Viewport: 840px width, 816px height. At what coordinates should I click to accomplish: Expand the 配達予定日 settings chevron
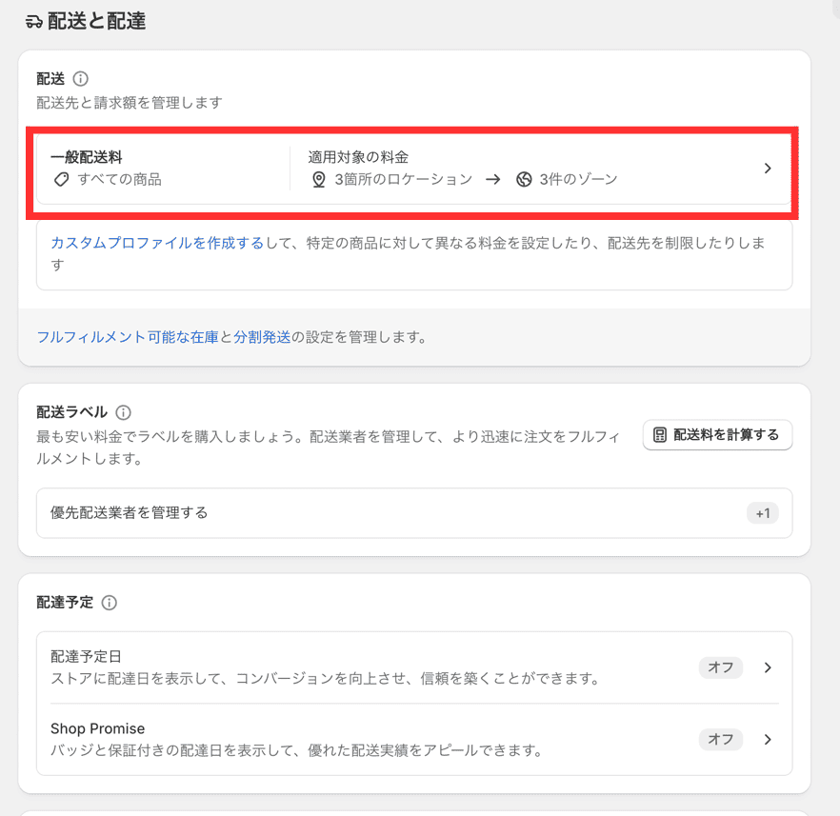pos(769,667)
